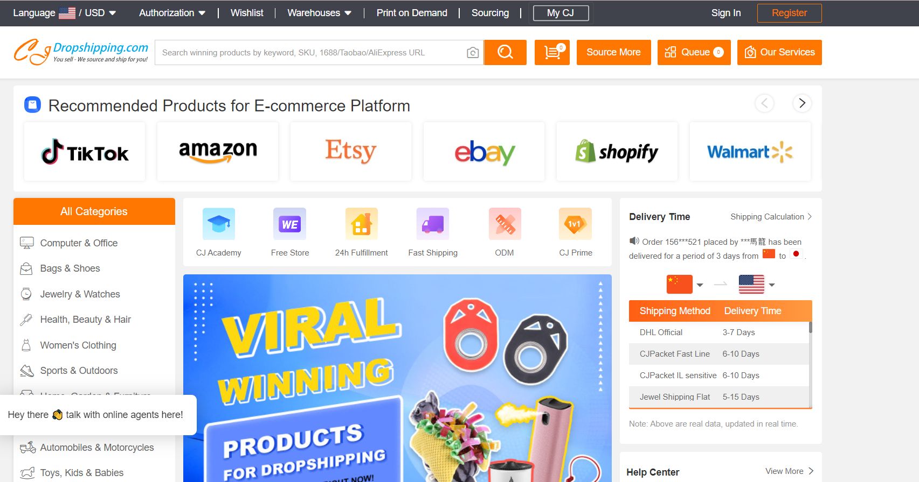The image size is (919, 482).
Task: Open the Free Store icon
Action: pos(290,224)
